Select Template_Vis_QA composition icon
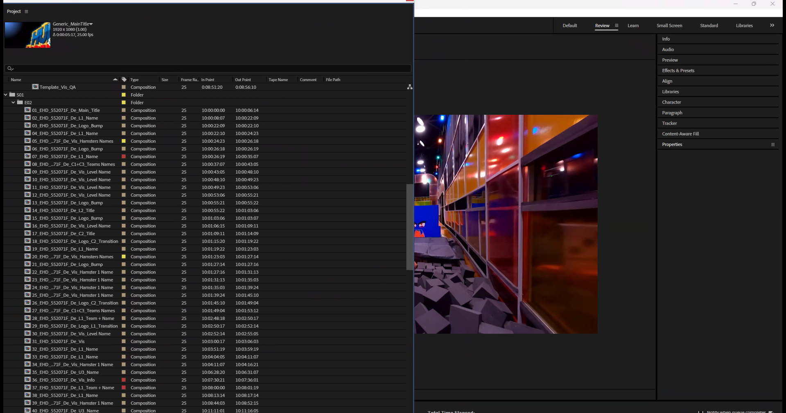Screen dimensions: 786x413 [x=35, y=87]
